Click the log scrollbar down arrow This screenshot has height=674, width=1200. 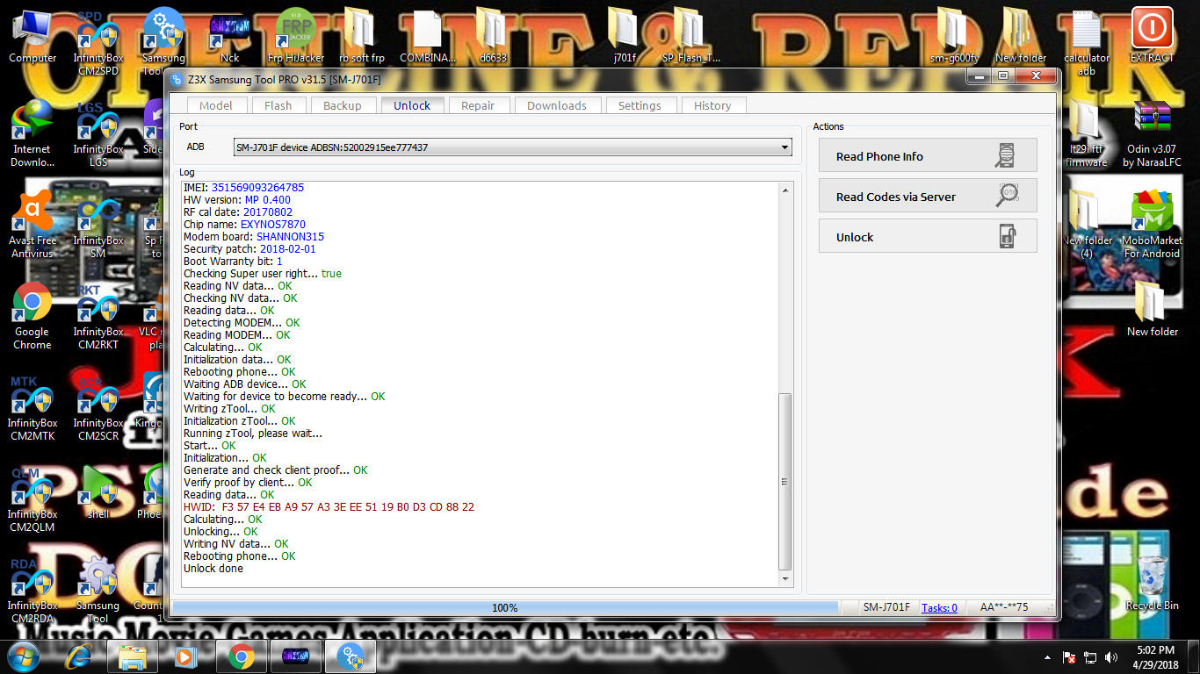click(x=785, y=580)
